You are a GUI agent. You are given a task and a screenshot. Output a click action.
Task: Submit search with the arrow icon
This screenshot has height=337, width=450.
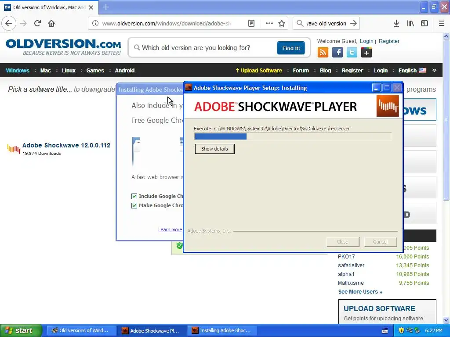[353, 23]
